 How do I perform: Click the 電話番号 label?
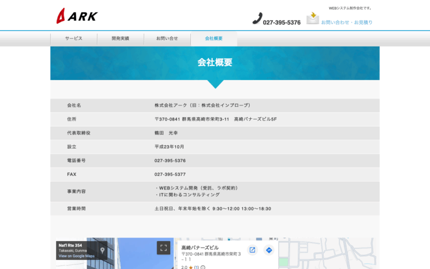click(77, 161)
